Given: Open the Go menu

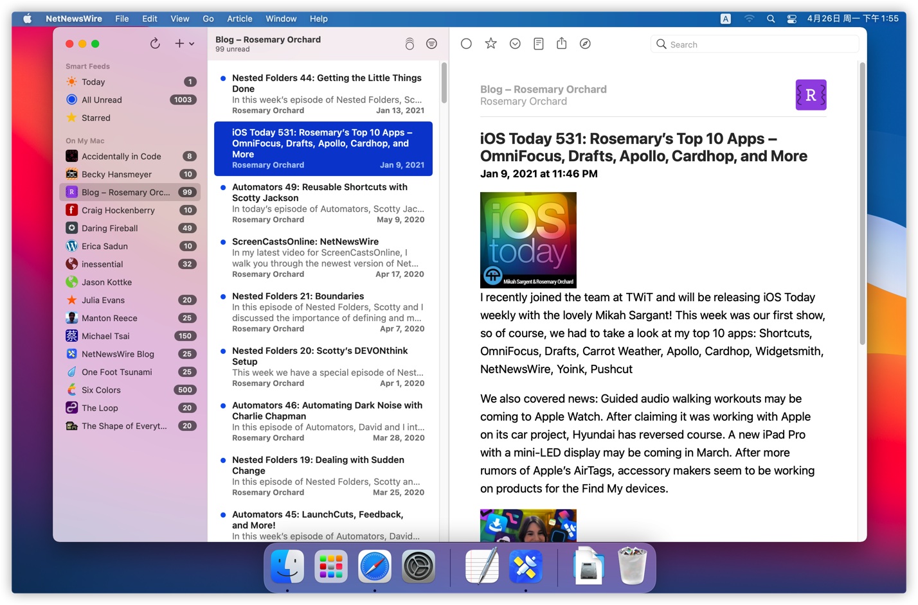Looking at the screenshot, I should [208, 19].
